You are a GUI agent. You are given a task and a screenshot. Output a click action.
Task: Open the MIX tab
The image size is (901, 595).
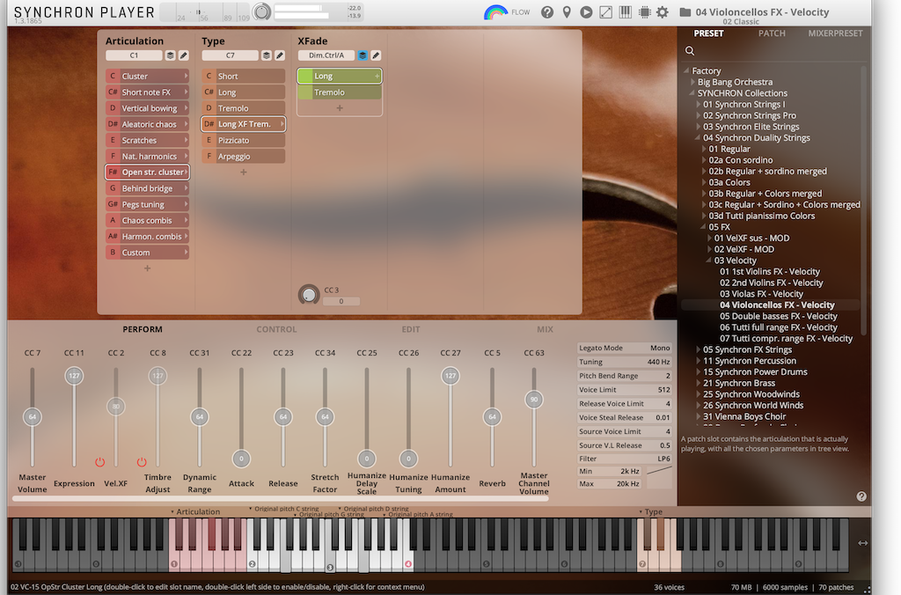click(x=545, y=329)
